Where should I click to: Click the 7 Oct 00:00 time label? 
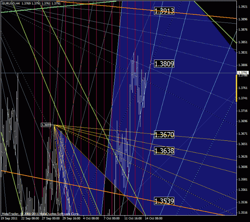(112, 218)
